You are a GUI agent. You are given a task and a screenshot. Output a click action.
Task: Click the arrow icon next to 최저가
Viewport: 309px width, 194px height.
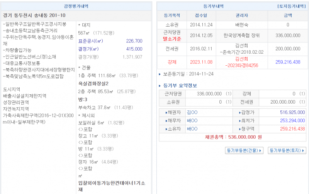[240, 121]
